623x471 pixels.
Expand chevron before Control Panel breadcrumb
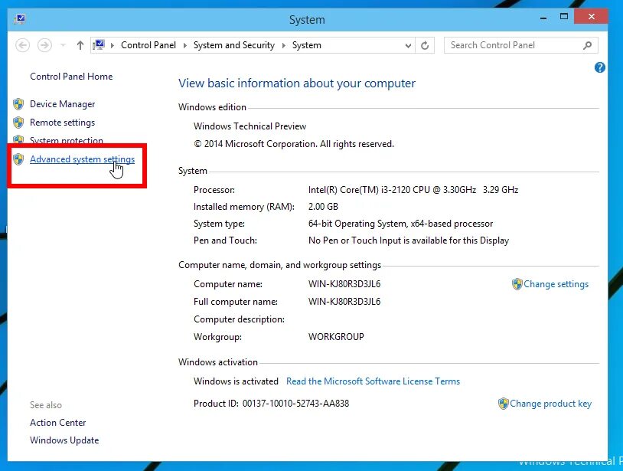point(113,45)
